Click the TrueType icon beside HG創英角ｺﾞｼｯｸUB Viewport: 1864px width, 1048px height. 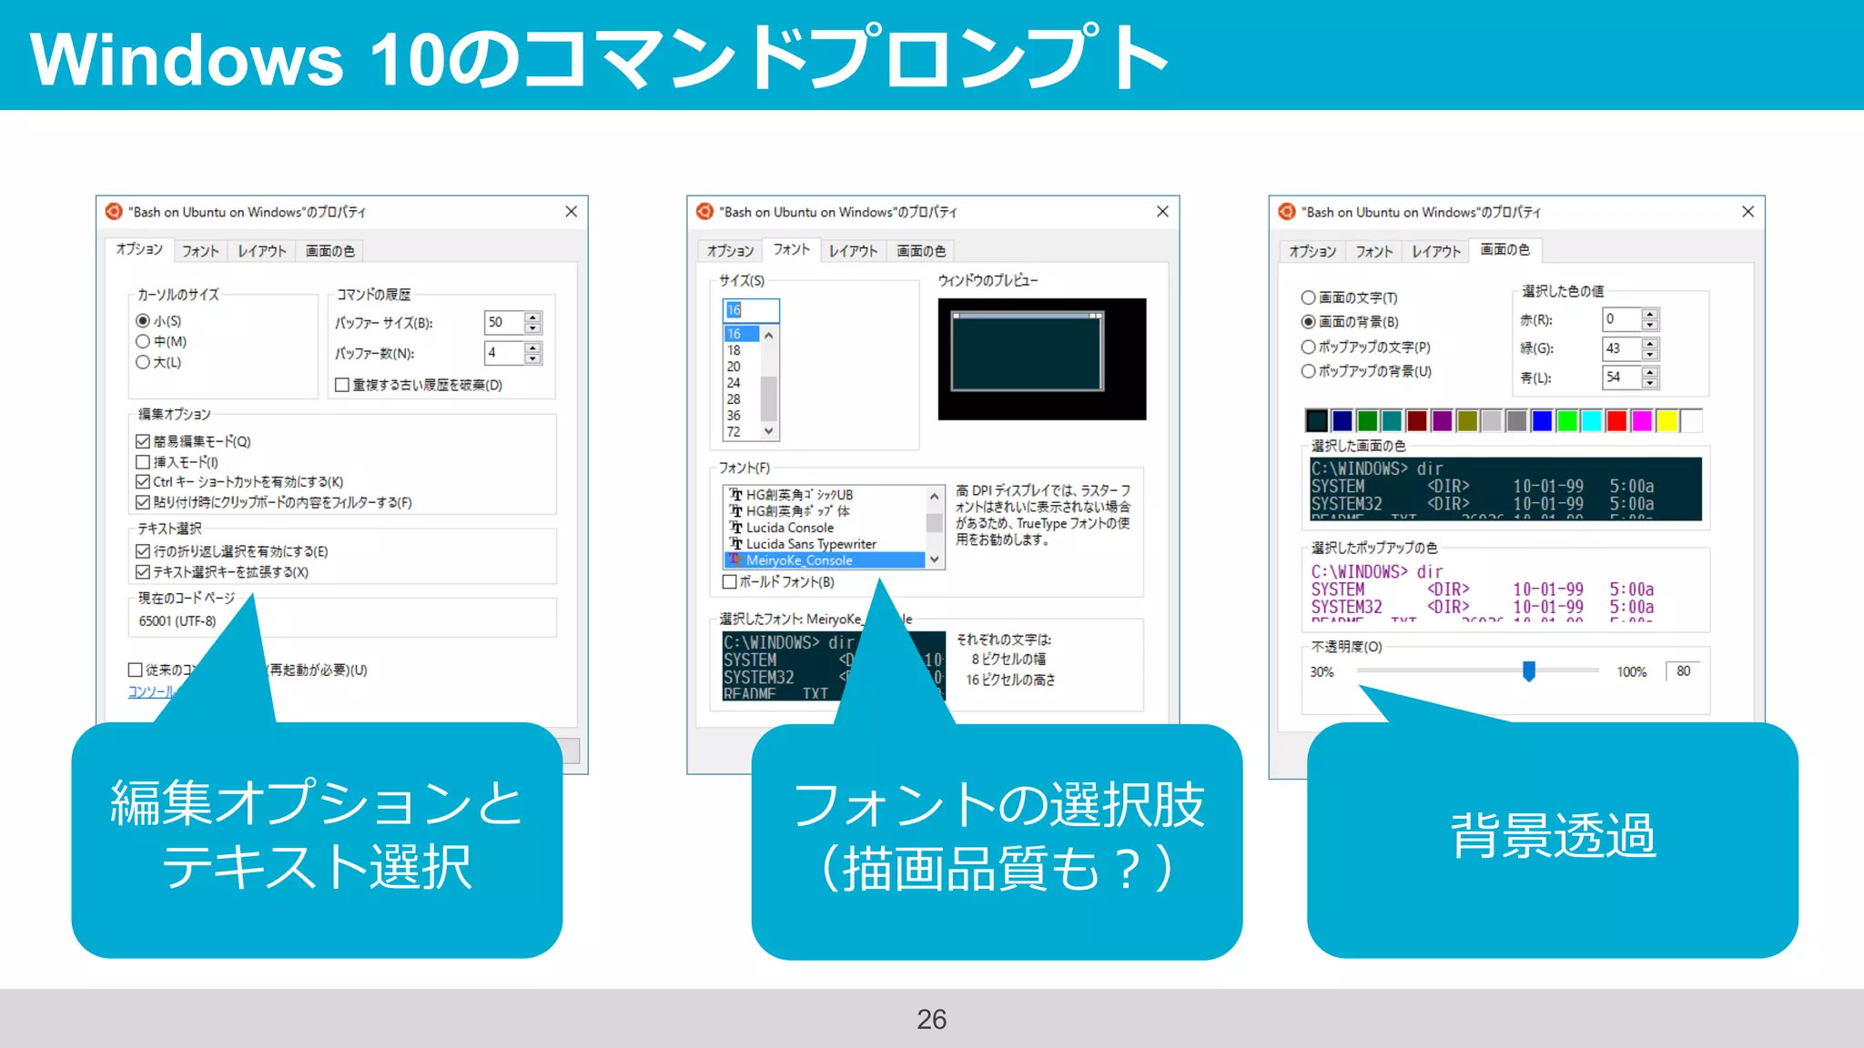(x=735, y=495)
